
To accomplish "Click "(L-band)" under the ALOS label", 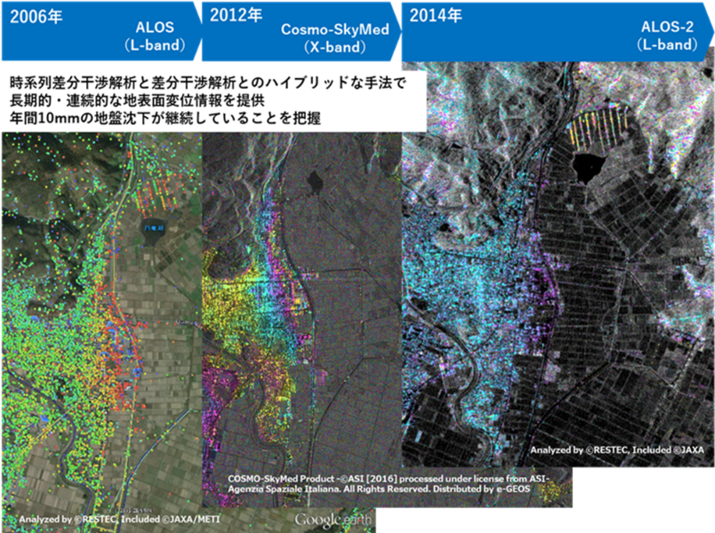I will 155,45.
